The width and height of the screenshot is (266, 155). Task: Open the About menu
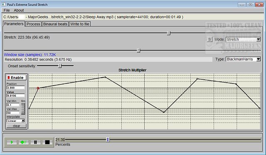coord(19,10)
